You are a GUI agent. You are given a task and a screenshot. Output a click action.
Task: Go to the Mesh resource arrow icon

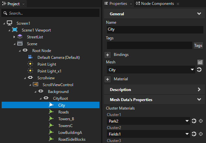point(199,70)
